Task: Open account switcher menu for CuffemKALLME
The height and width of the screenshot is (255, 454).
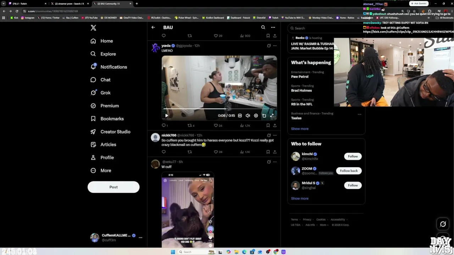Action: 140,238
